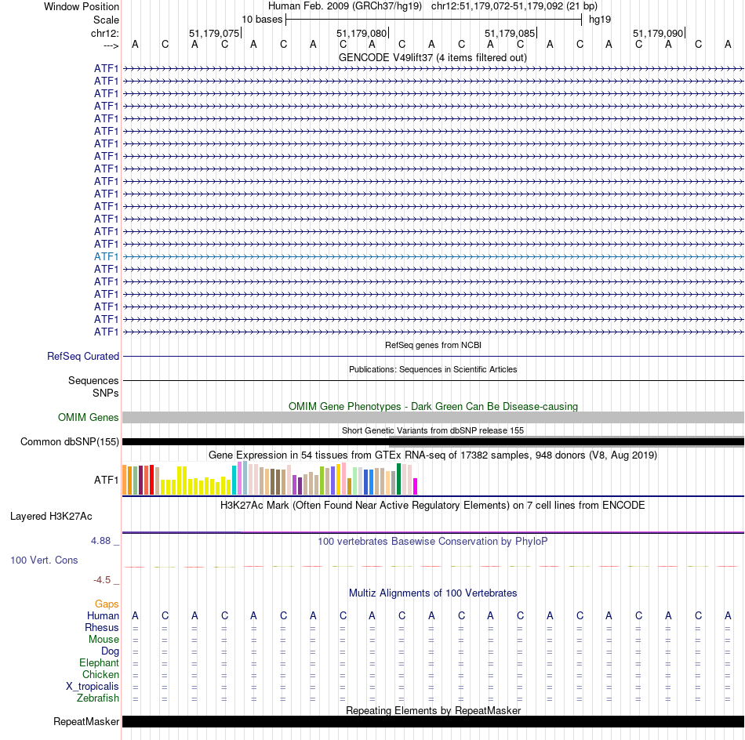Screen dimensions: 745x740
Task: Click the Human alignment row label
Action: pos(103,615)
